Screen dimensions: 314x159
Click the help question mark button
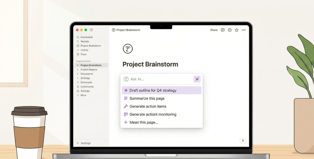(243, 141)
